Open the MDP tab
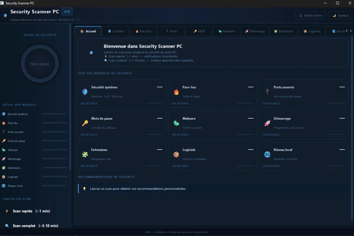The height and width of the screenshot is (236, 354). click(x=199, y=31)
